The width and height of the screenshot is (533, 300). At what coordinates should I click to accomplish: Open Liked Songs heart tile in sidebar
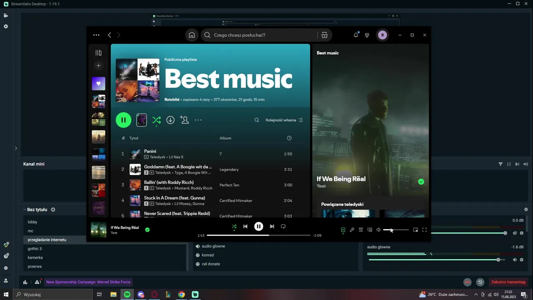pyautogui.click(x=98, y=83)
